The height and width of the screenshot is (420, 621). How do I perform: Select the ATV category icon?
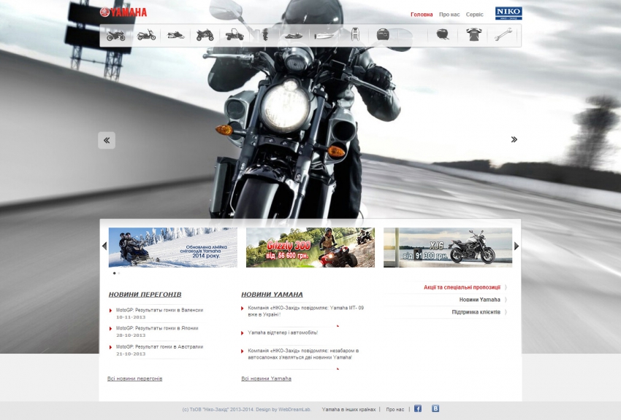204,34
